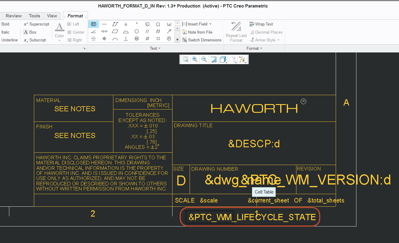The height and width of the screenshot is (243, 399).
Task: Click the Zoom In magnifier
Action: tap(195, 59)
